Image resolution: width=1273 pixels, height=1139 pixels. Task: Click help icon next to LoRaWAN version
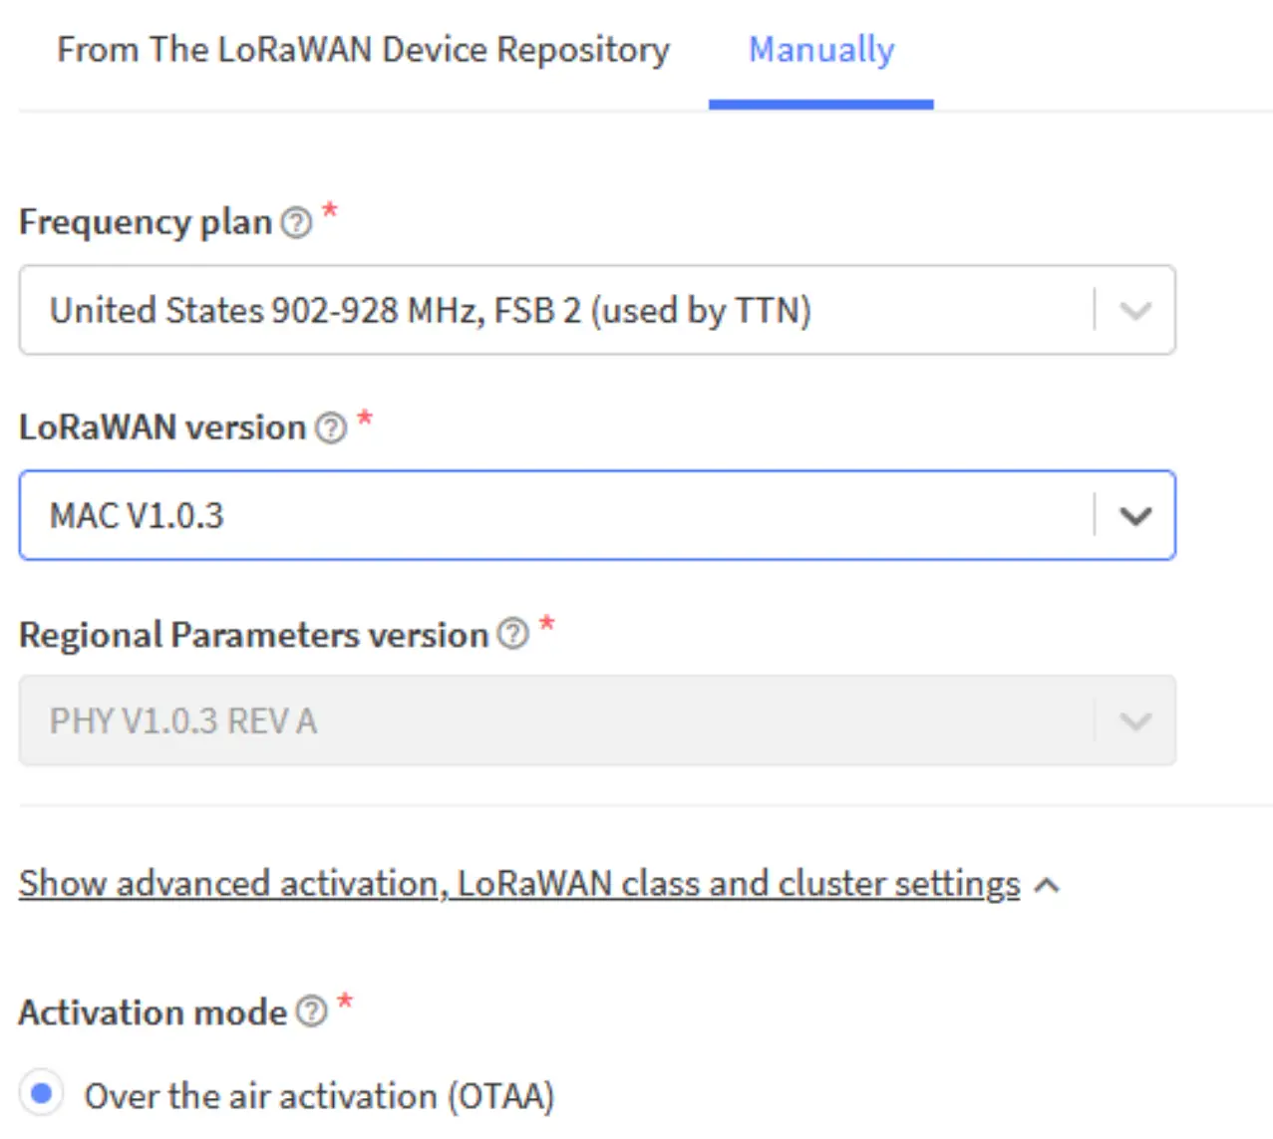[331, 428]
